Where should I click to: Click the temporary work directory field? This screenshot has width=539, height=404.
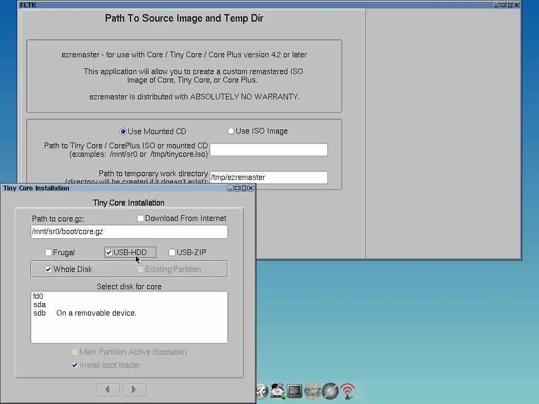point(268,177)
